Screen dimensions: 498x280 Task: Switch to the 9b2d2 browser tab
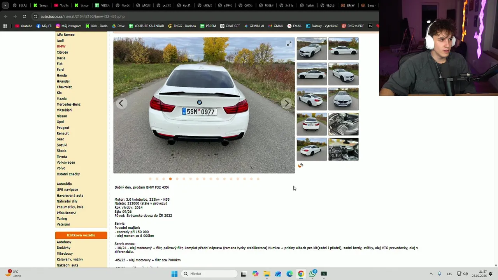[x=328, y=5]
